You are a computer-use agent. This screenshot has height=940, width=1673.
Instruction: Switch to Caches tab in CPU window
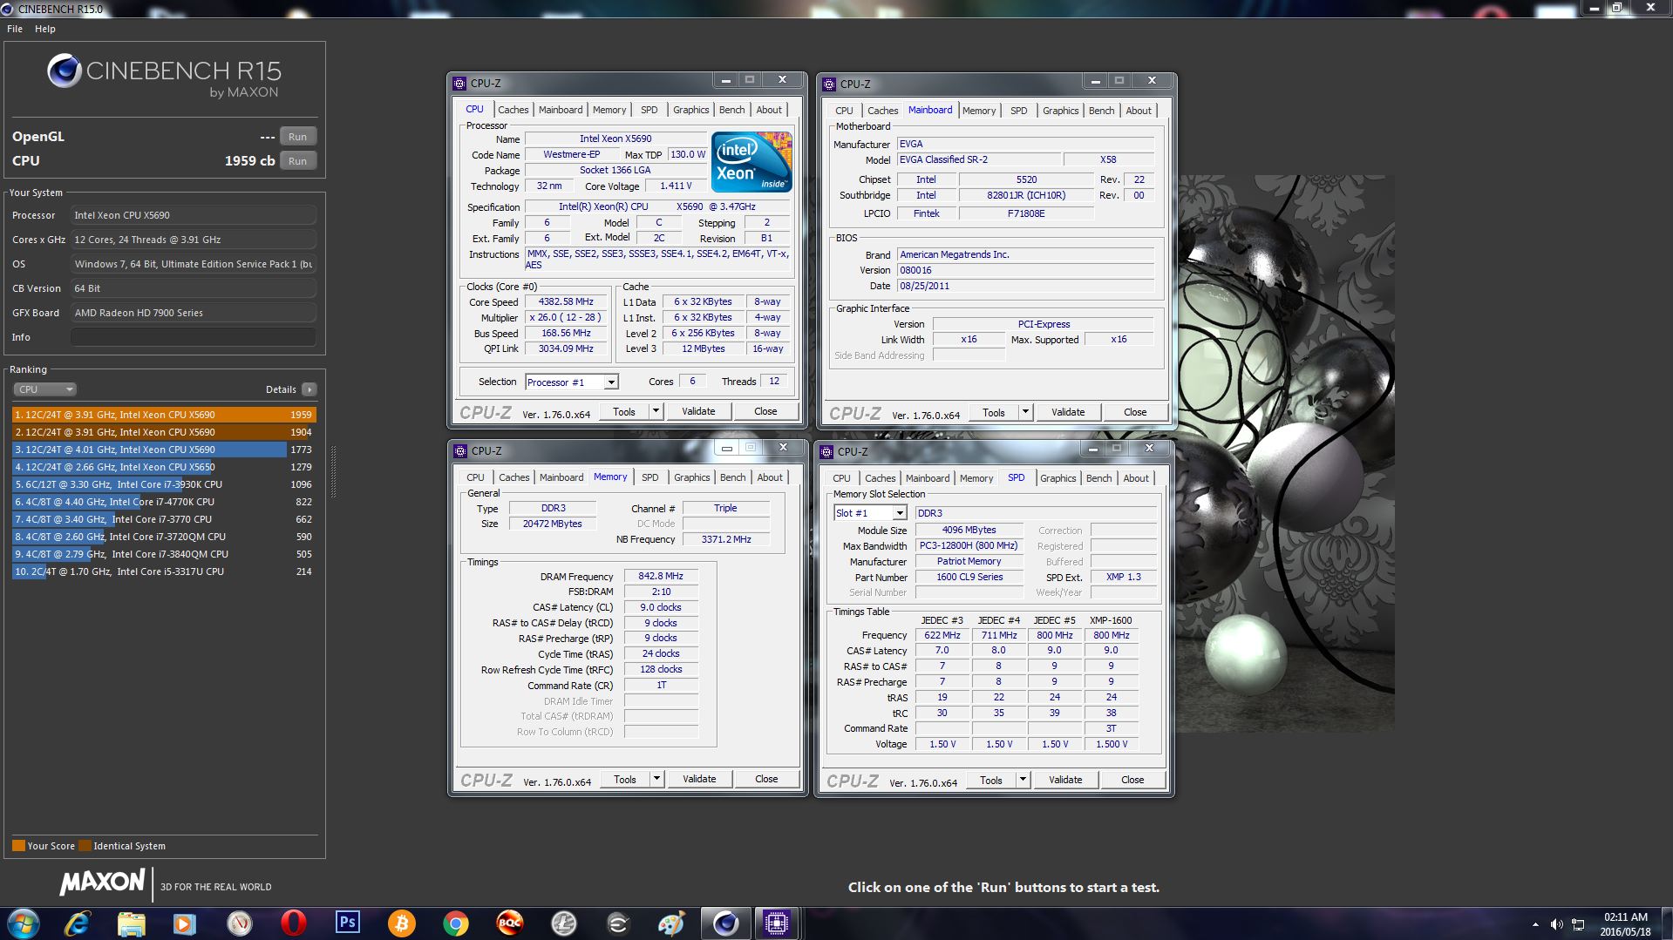[513, 110]
